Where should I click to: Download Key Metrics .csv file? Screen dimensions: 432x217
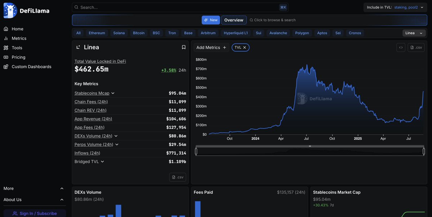click(178, 177)
